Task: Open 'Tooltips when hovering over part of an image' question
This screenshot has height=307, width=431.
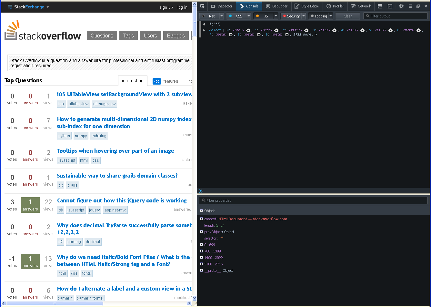Action: click(115, 151)
